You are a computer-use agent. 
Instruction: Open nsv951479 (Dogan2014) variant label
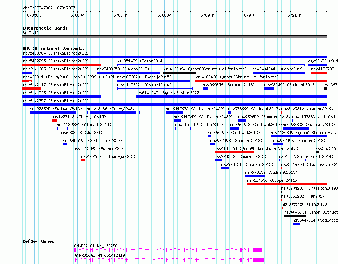pos(141,61)
